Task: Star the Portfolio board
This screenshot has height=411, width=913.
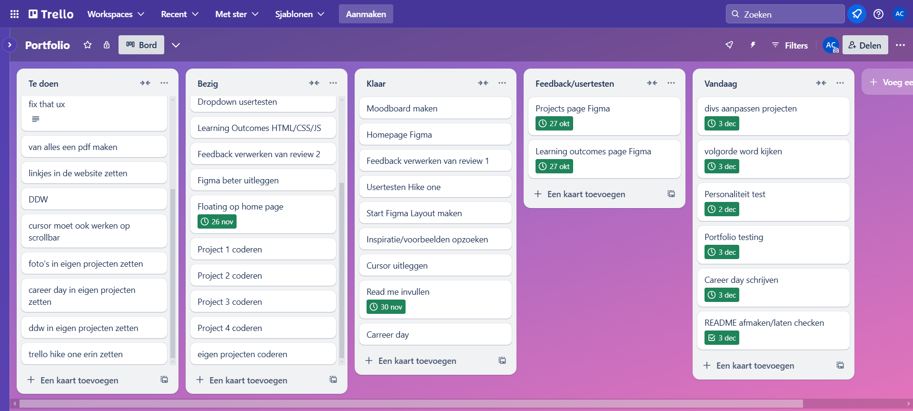Action: click(x=88, y=45)
